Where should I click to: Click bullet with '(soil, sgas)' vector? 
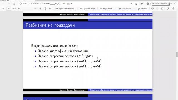pos(65,56)
